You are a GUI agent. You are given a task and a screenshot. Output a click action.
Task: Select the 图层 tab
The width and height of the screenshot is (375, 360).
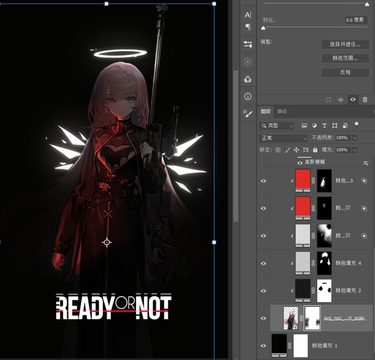(266, 111)
